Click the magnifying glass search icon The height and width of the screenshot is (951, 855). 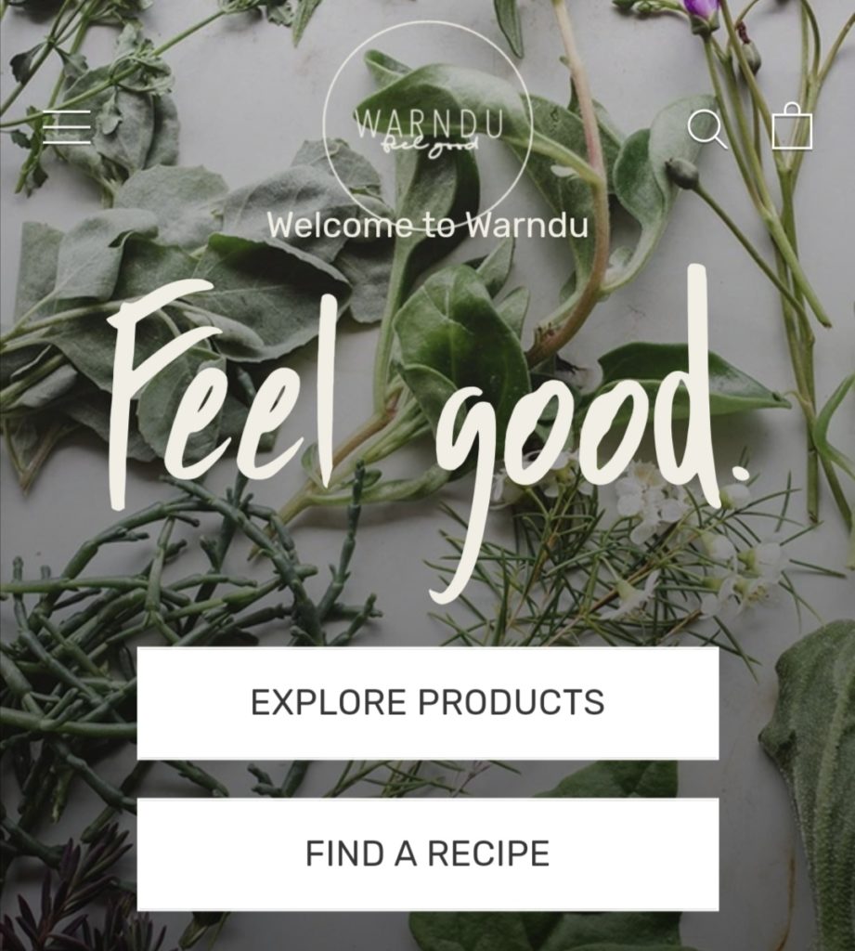click(x=707, y=128)
